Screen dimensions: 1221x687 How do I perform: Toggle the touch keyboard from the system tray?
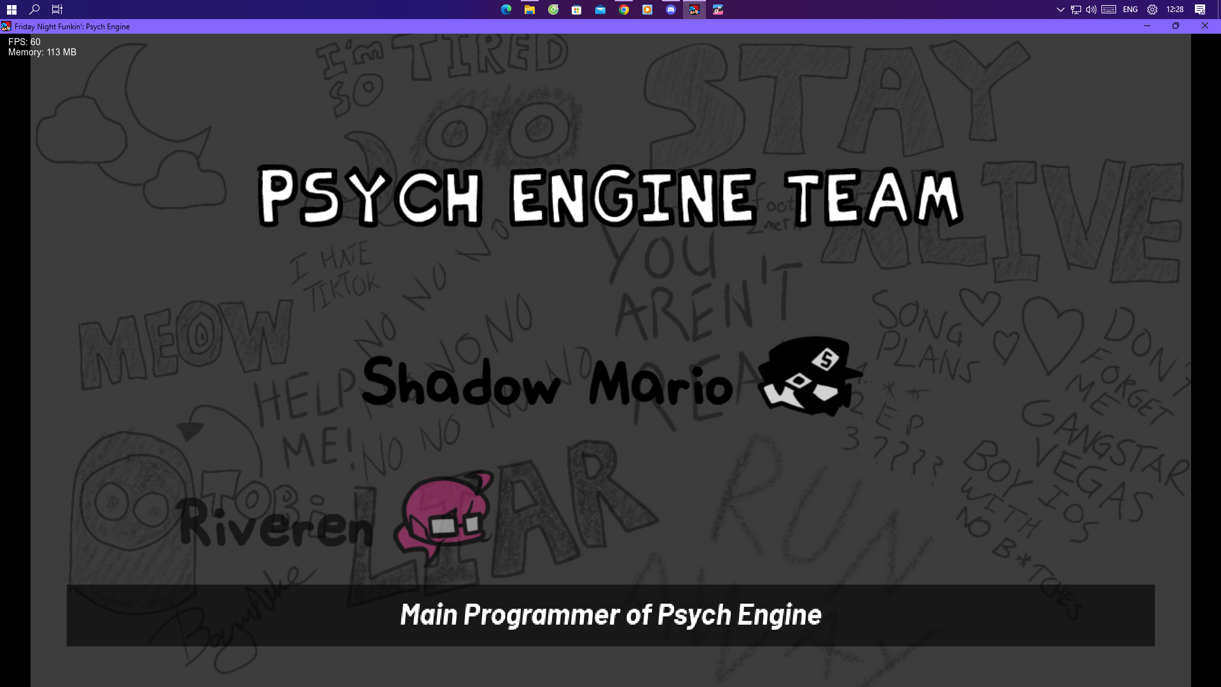pyautogui.click(x=1107, y=10)
